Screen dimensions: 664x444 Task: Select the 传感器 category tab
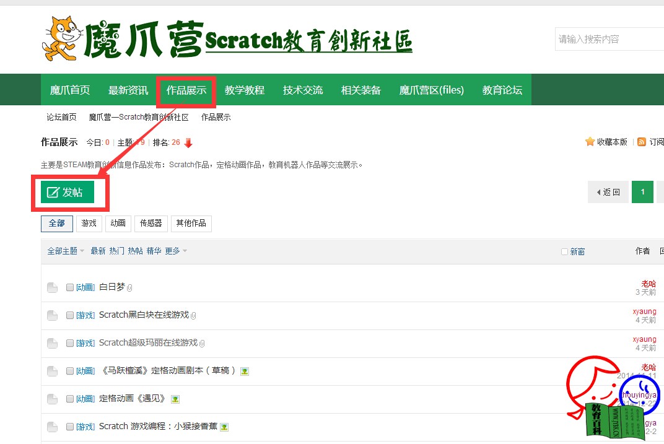pos(151,224)
